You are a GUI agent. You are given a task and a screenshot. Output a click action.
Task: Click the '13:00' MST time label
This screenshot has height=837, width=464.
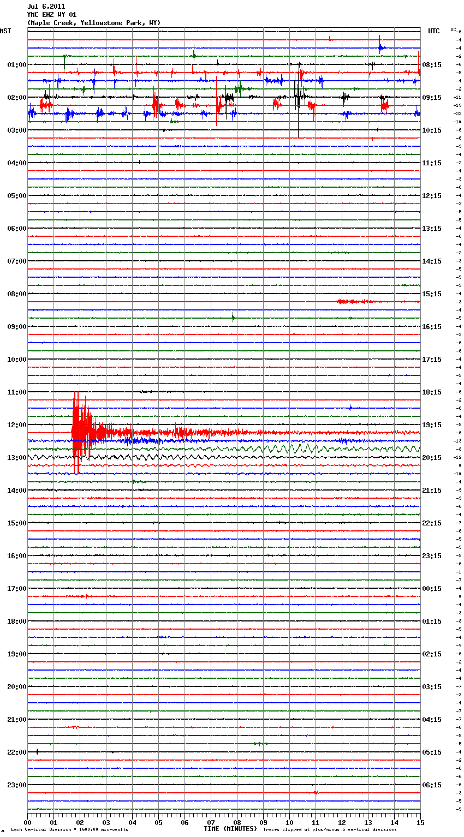[16, 458]
